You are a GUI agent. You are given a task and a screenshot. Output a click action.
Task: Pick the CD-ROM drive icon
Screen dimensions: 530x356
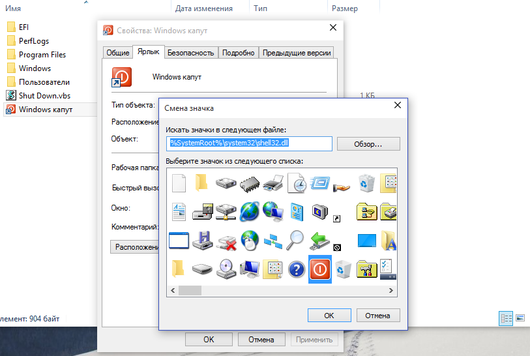click(226, 269)
